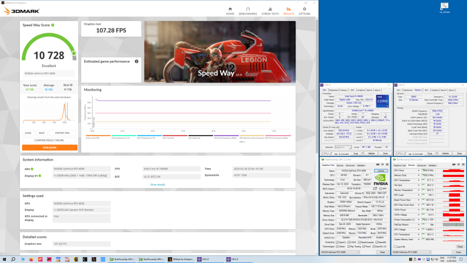The width and height of the screenshot is (467, 263).
Task: Open the Benchmarks section in 3DMark
Action: 248,11
